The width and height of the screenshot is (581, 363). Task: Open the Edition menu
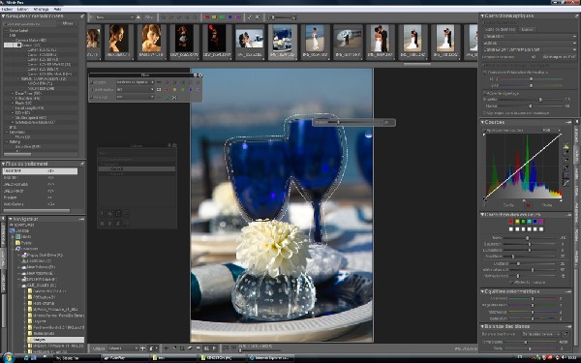[22, 9]
